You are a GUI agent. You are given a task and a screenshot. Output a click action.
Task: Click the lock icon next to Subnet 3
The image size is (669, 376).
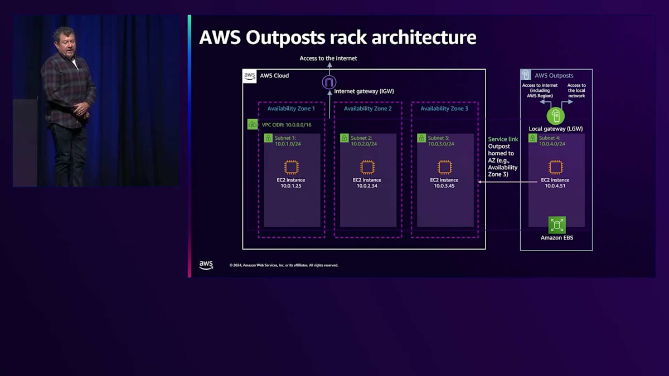tap(421, 138)
